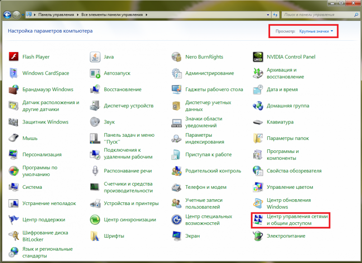Open Приступая к работе link
This screenshot has width=362, height=263.
pyautogui.click(x=208, y=154)
